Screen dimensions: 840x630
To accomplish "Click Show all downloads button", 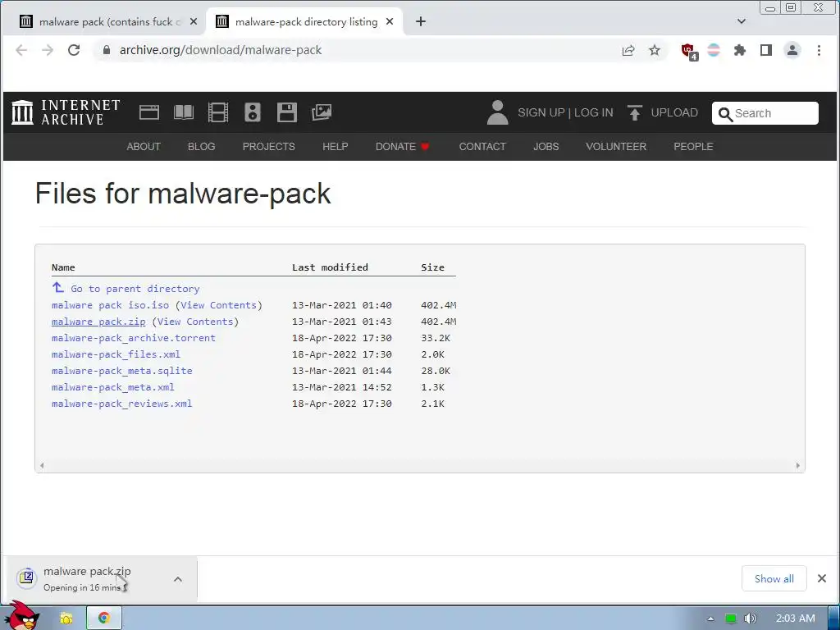I will point(774,578).
